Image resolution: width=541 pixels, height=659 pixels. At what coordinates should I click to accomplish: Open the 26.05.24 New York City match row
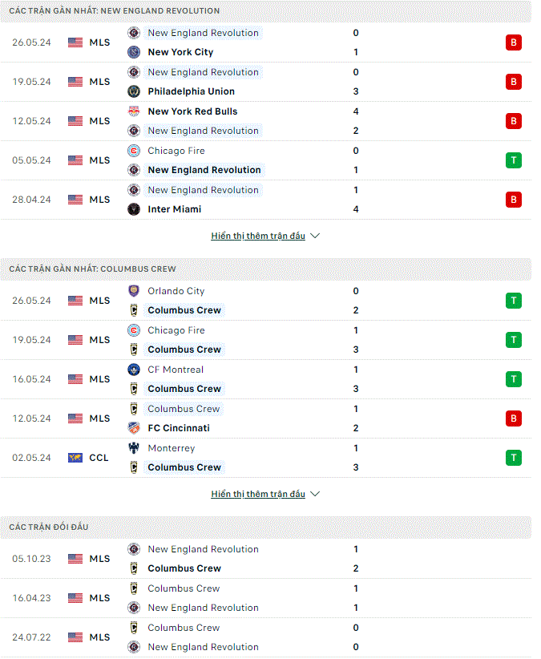coord(266,42)
